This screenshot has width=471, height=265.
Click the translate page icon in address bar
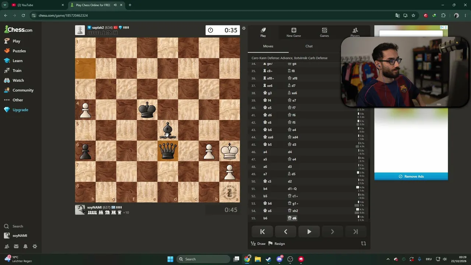[x=397, y=15]
